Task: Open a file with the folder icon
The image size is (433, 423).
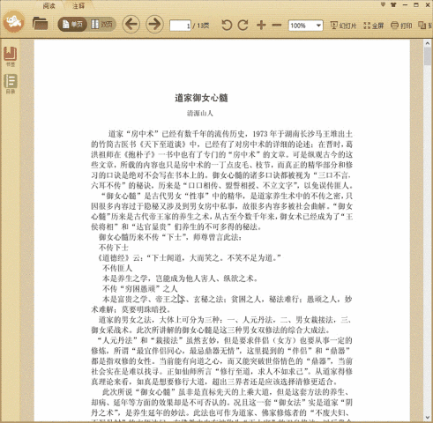Action: tap(40, 24)
